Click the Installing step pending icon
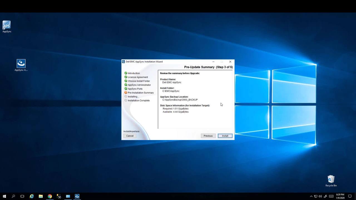 click(x=126, y=96)
